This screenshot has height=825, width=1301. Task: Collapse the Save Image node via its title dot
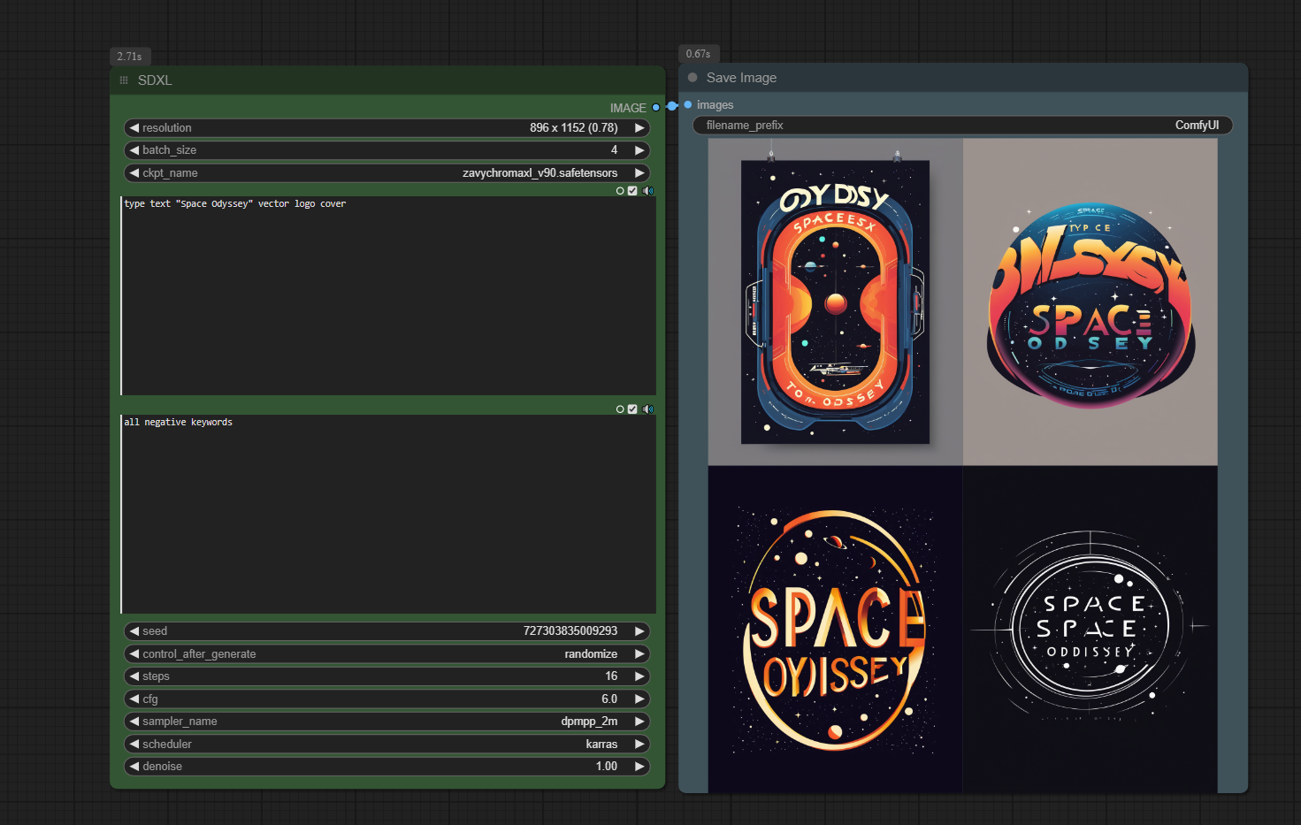(x=693, y=78)
